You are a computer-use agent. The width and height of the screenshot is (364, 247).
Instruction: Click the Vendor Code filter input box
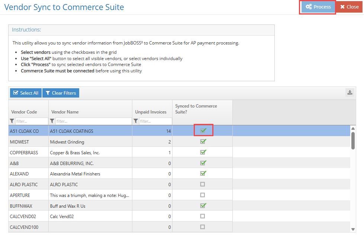point(31,121)
